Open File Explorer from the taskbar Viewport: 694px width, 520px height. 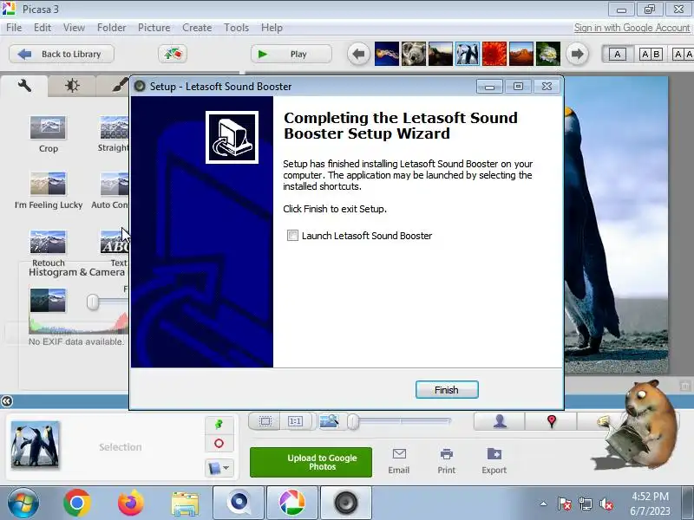(185, 504)
